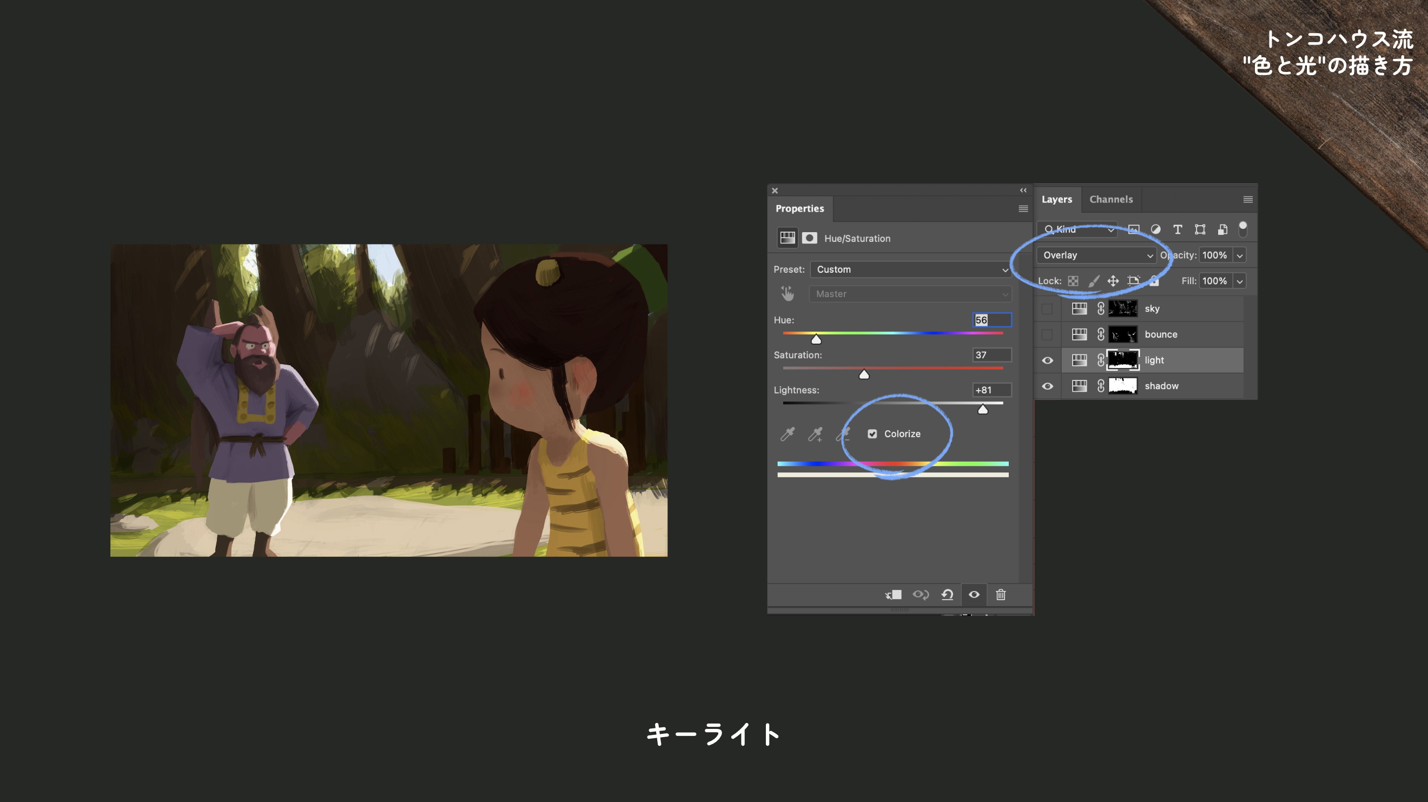Click the painting preview image
1428x802 pixels.
(388, 400)
